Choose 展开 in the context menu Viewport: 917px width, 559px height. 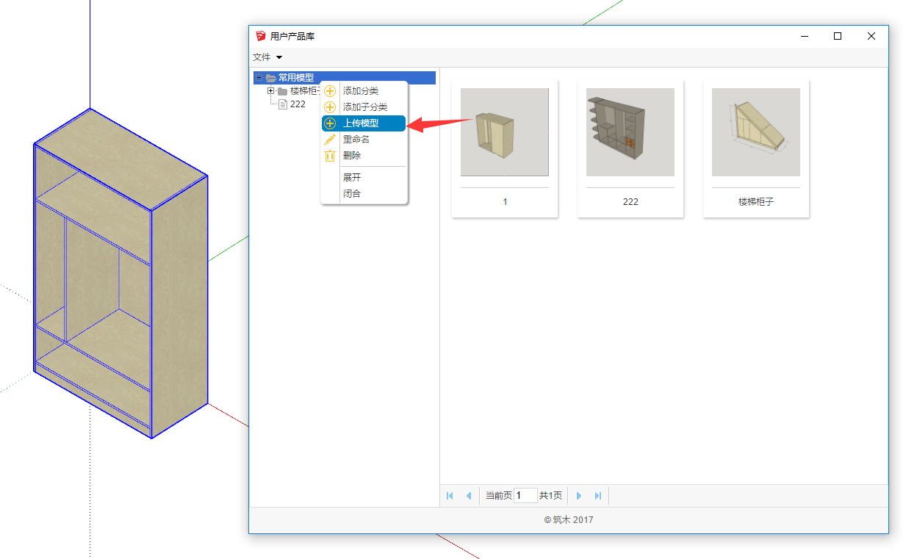pyautogui.click(x=352, y=178)
